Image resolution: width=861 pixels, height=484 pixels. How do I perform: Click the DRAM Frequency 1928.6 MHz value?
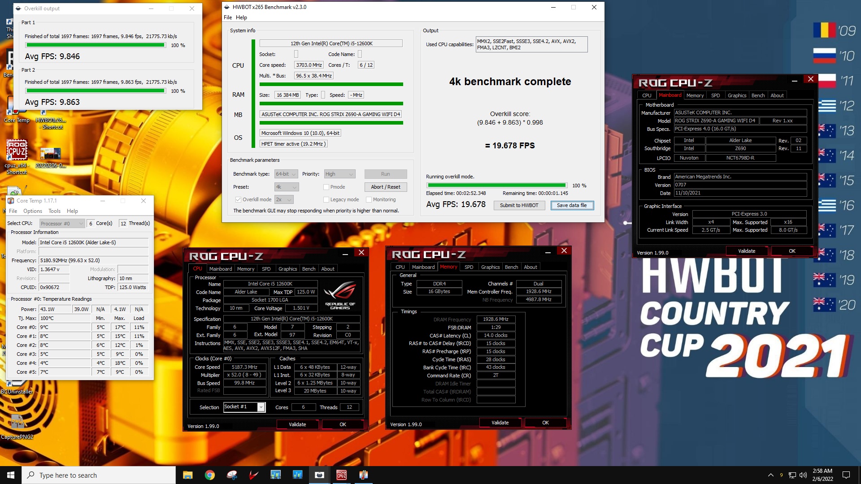496,320
